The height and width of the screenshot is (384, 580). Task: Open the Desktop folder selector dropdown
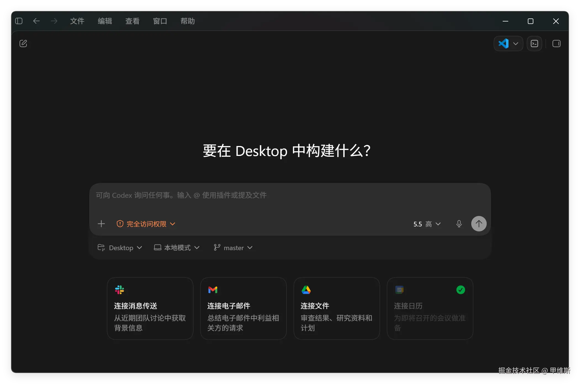pos(120,248)
